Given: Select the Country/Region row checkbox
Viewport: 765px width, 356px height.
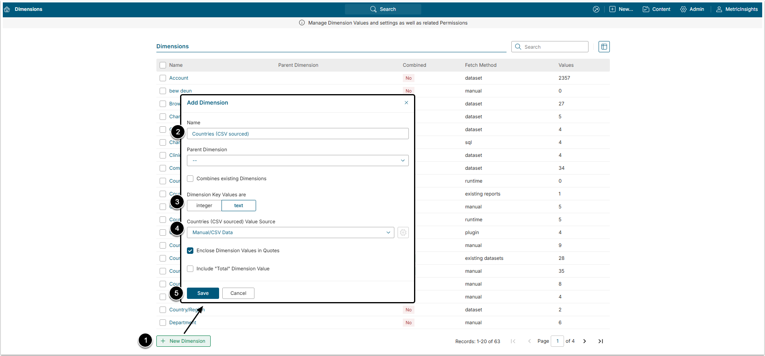Looking at the screenshot, I should (163, 310).
